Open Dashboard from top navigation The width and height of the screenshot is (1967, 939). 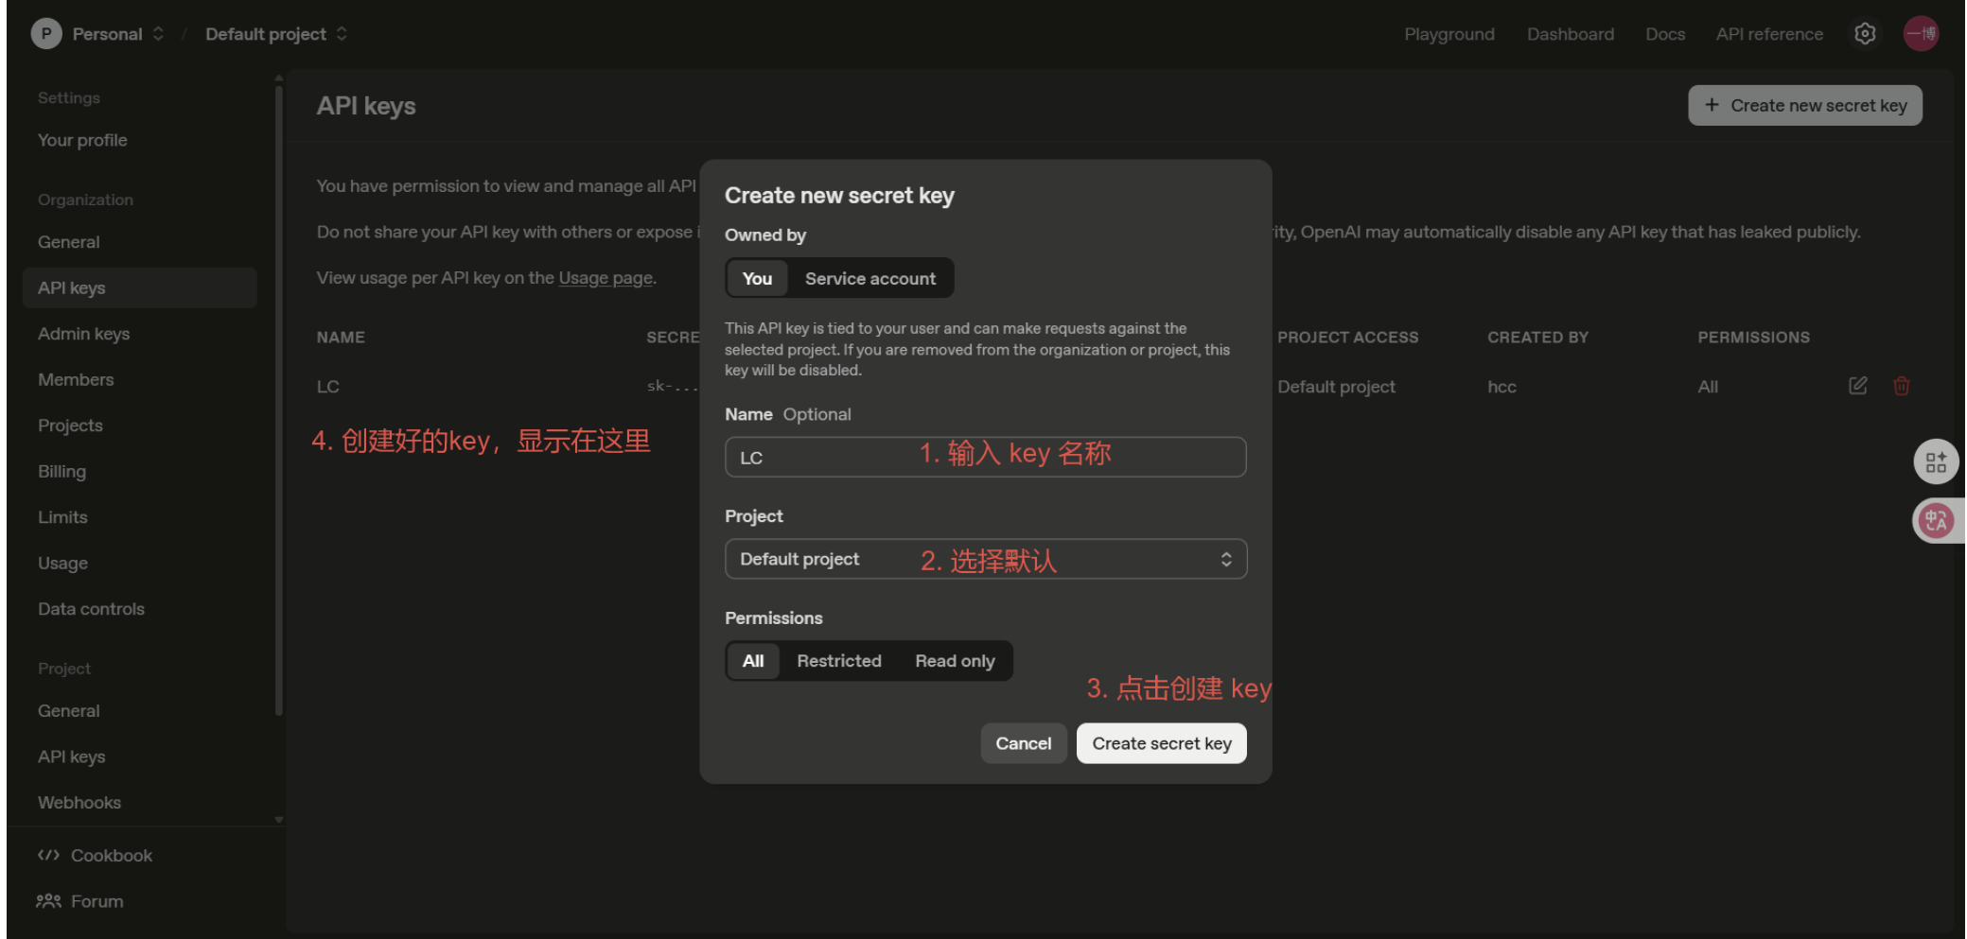(1570, 34)
